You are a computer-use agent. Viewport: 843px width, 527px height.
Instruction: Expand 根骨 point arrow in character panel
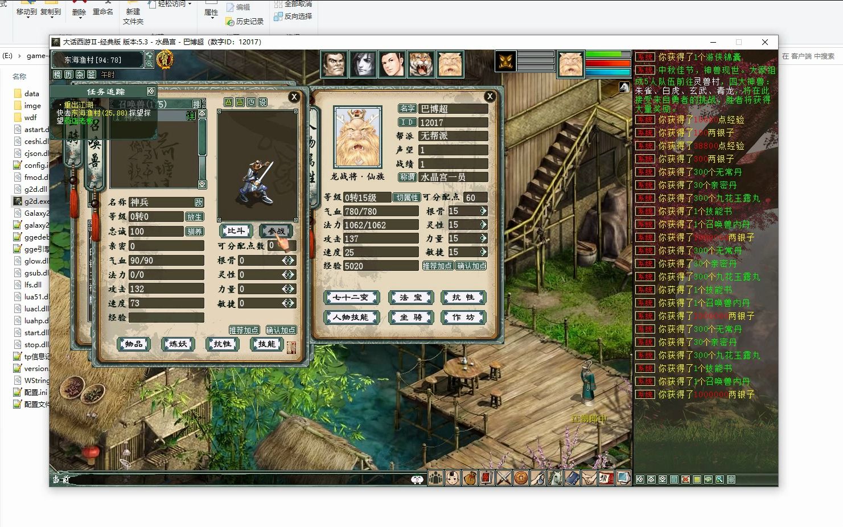[x=483, y=211]
